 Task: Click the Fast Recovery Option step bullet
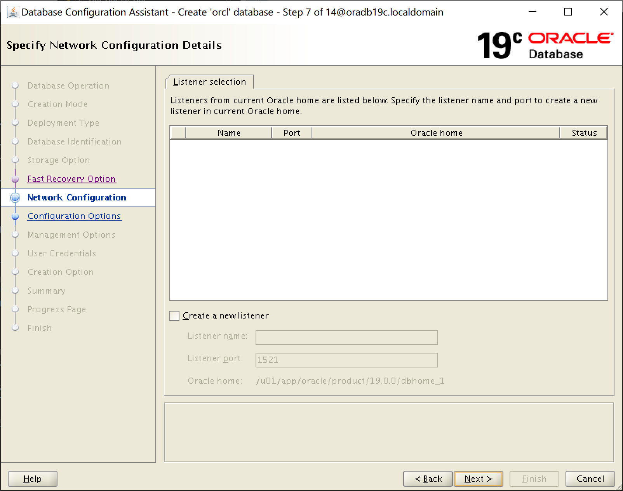point(15,179)
